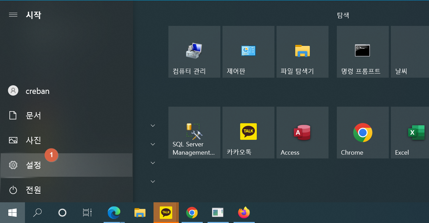Click the Windows Start button on the taskbar

point(12,213)
